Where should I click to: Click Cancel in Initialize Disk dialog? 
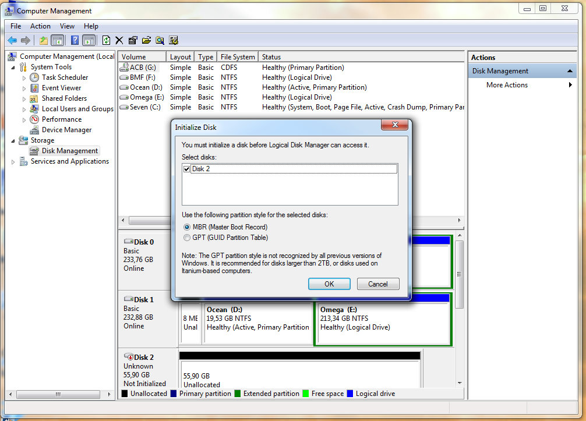[x=377, y=284]
